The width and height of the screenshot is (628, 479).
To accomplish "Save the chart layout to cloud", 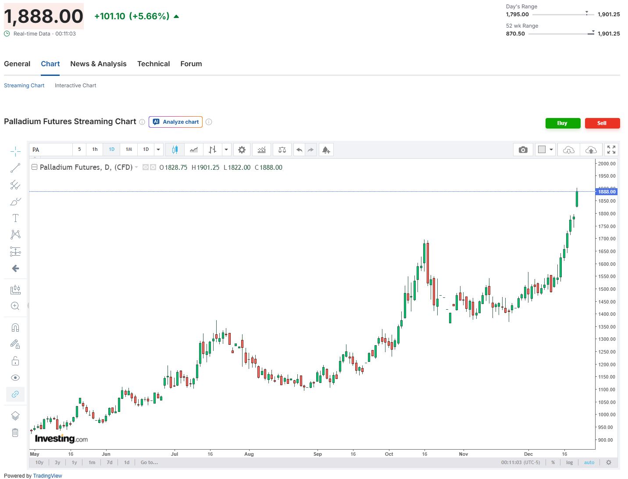I will tap(591, 150).
